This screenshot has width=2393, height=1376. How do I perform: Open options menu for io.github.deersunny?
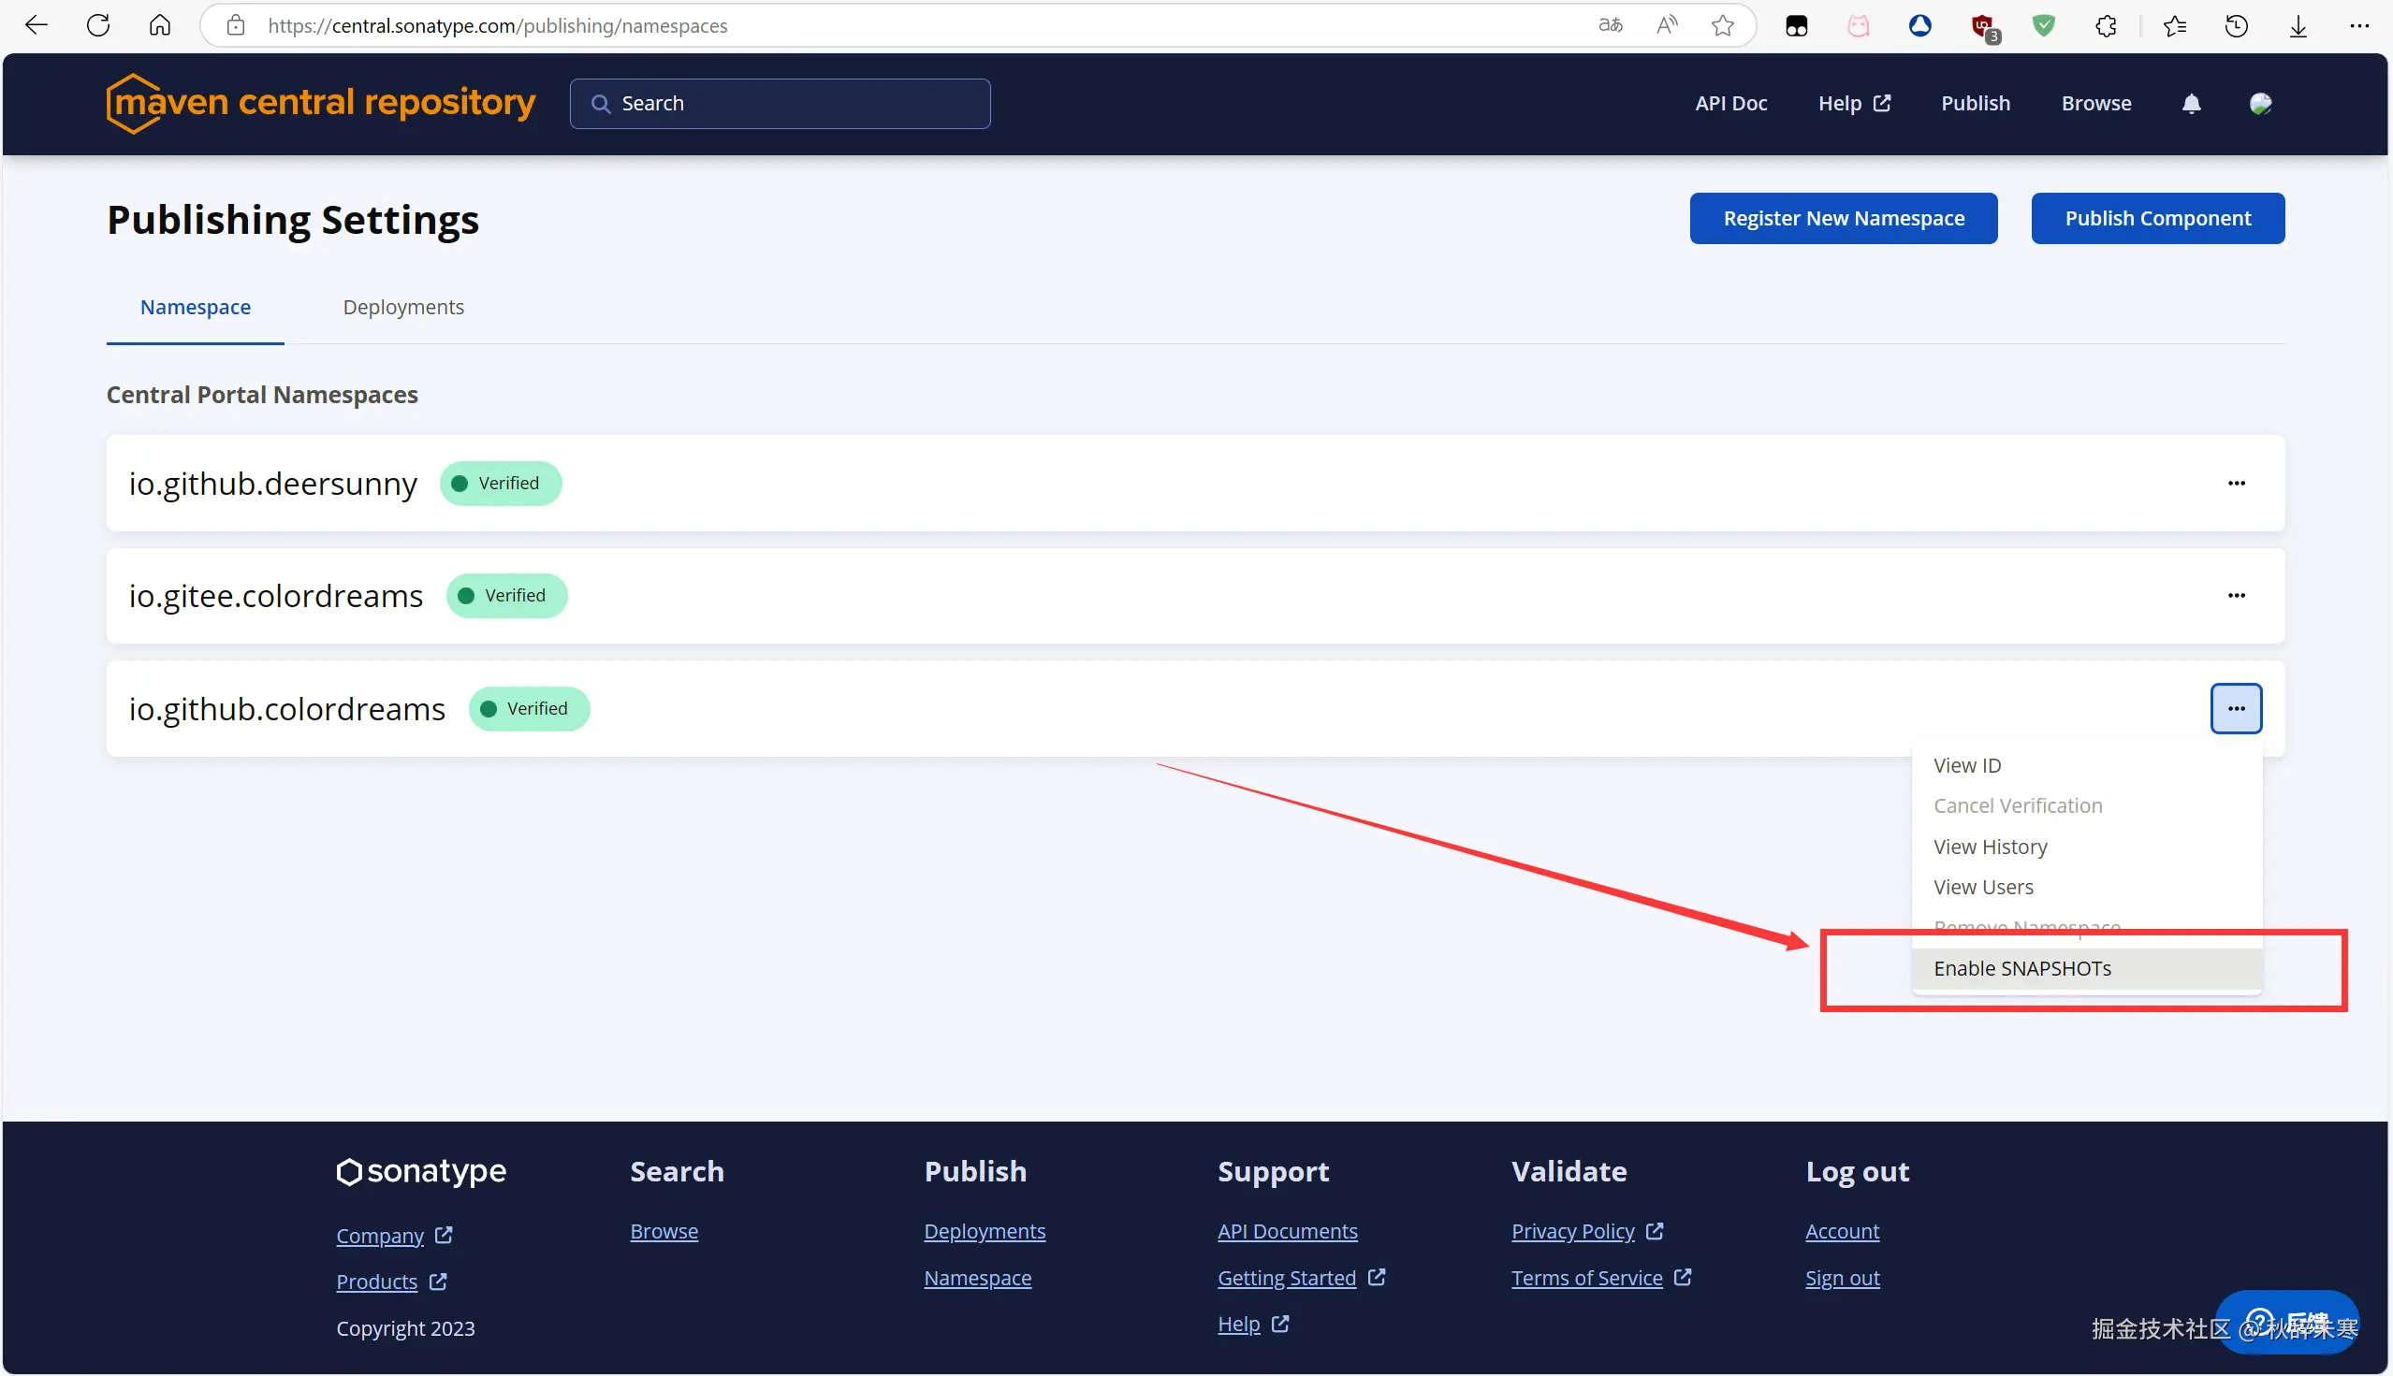[x=2235, y=483]
